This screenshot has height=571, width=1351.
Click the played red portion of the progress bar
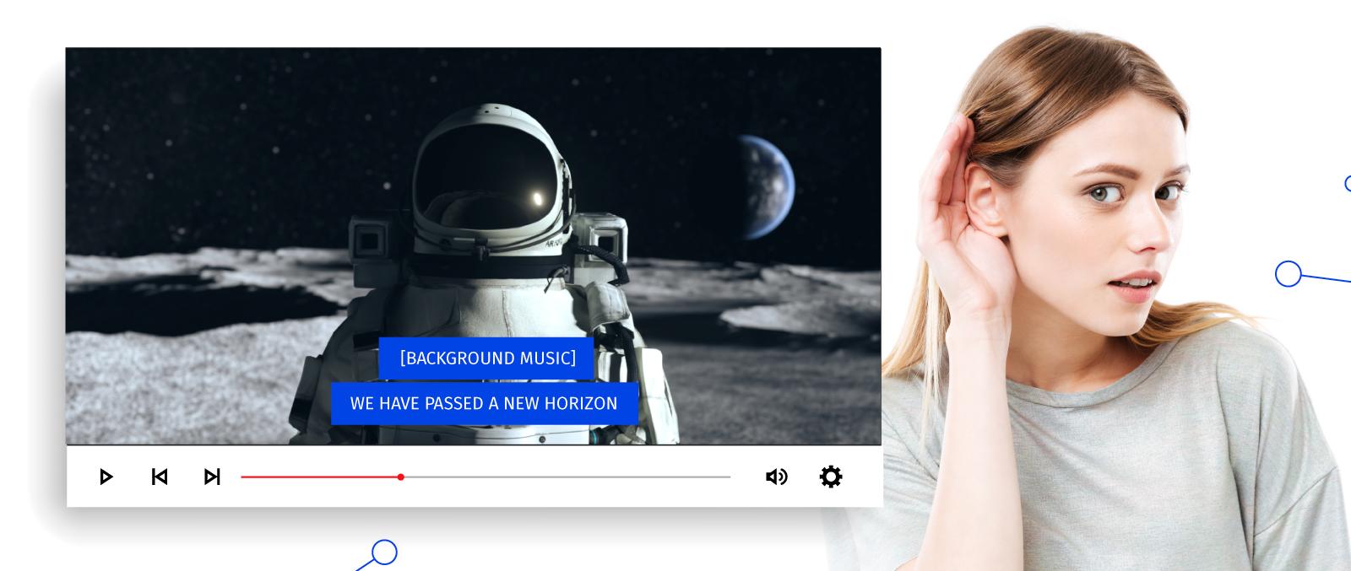pos(319,477)
